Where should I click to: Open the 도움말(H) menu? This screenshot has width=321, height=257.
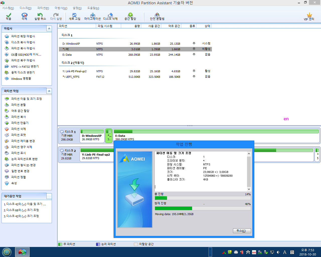(x=93, y=8)
